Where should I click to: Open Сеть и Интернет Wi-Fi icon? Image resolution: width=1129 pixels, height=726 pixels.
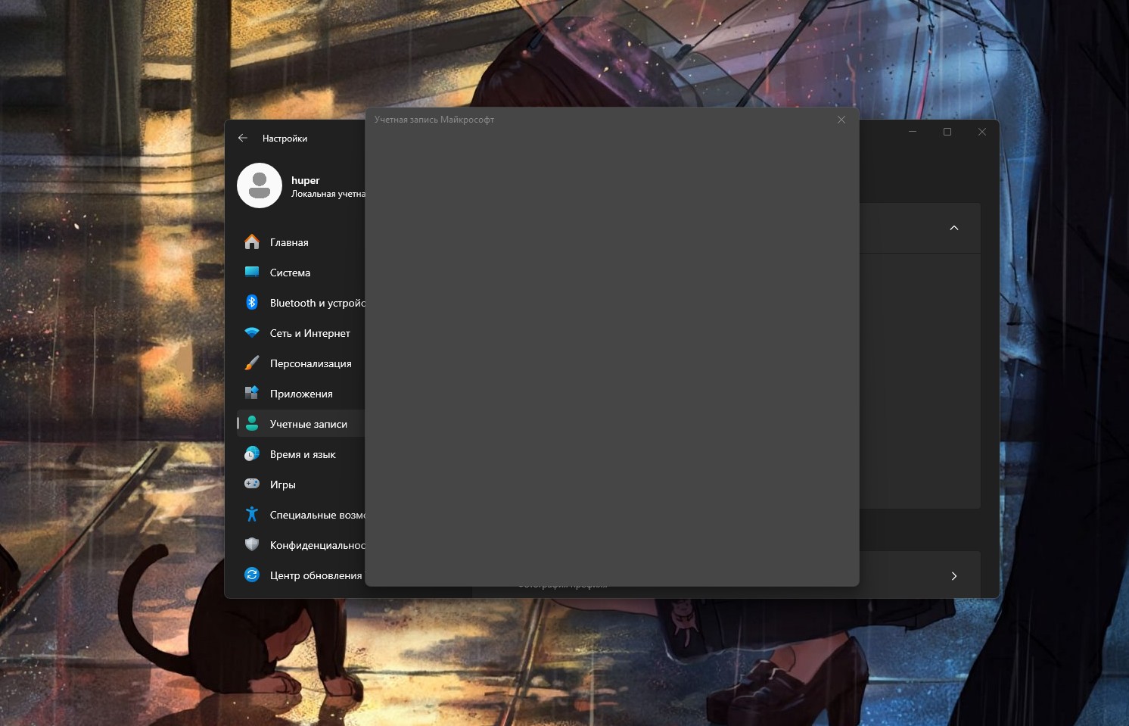[x=252, y=333]
